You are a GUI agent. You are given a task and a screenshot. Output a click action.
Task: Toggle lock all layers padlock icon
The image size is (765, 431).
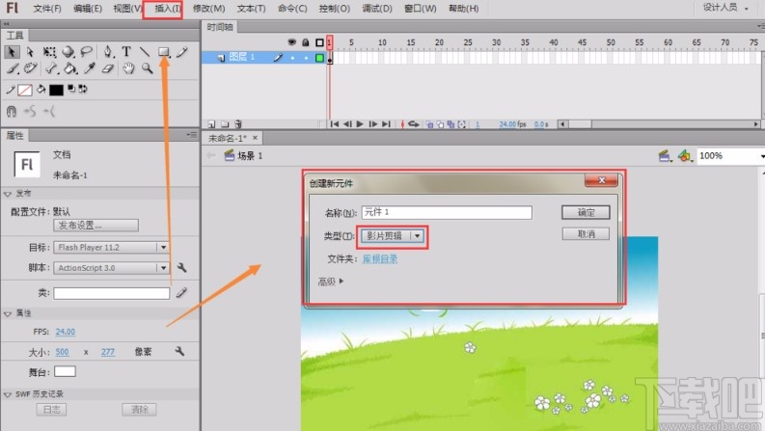pyautogui.click(x=306, y=42)
